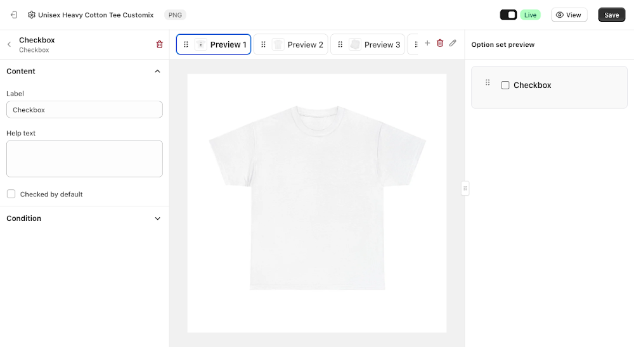Grab the drag handle on Preview 3 tab
This screenshot has height=347, width=634.
pos(340,44)
